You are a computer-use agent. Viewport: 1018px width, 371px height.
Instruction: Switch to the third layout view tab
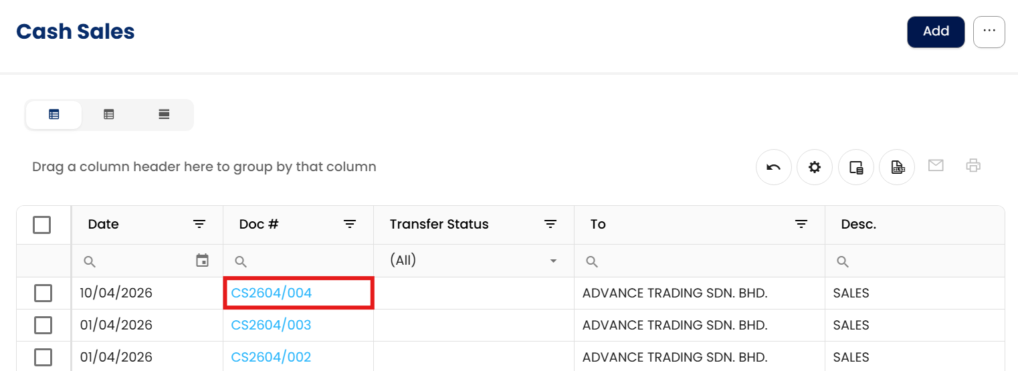coord(164,114)
